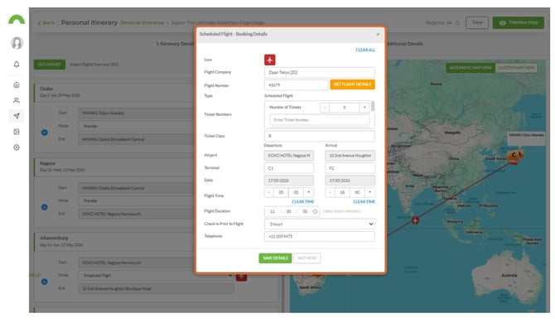This screenshot has width=555, height=323.
Task: Open notifications bell in sidebar
Action: pos(17,65)
